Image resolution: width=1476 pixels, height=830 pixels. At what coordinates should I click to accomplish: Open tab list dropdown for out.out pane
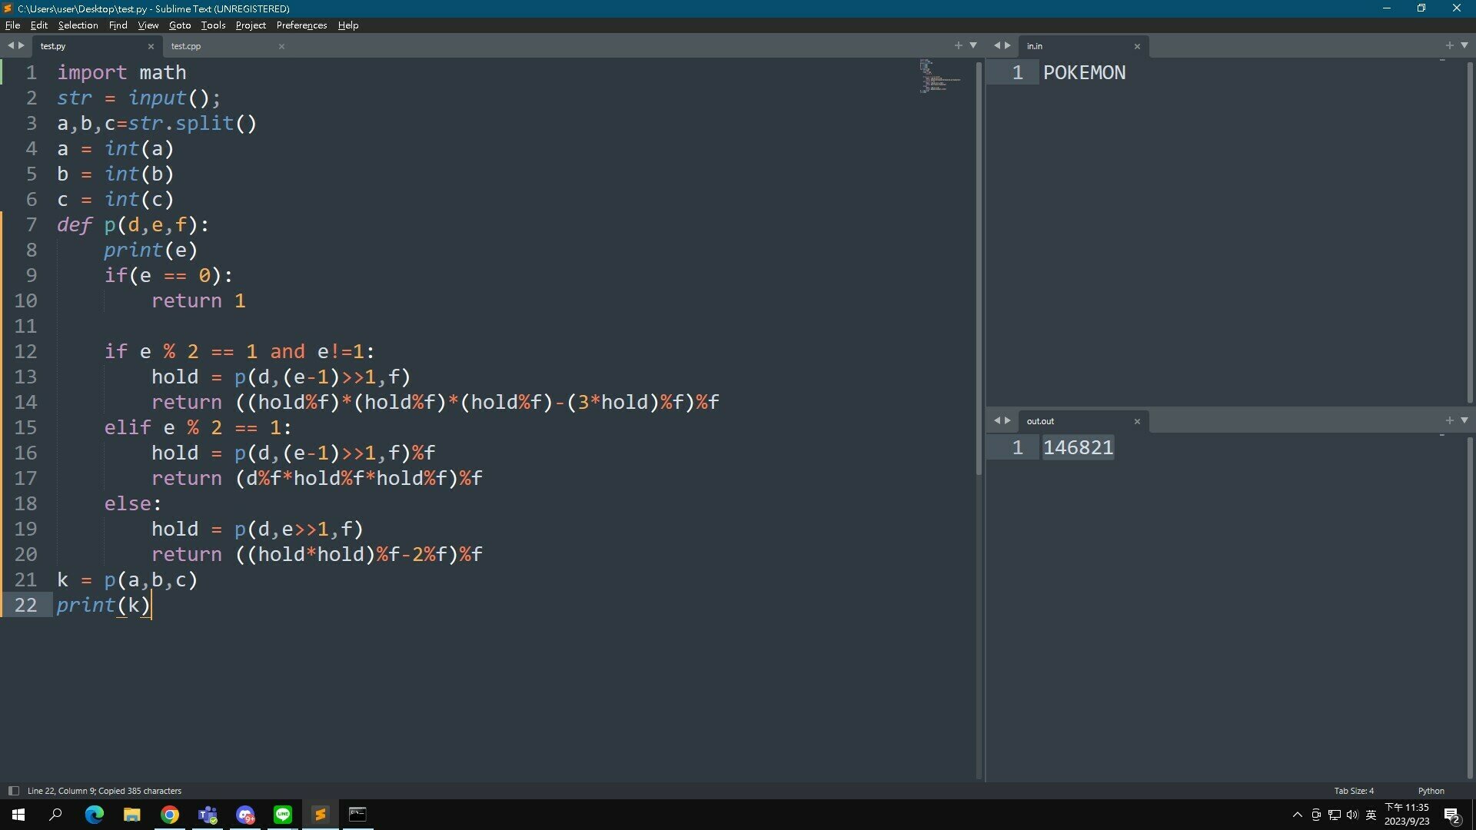(x=1464, y=420)
